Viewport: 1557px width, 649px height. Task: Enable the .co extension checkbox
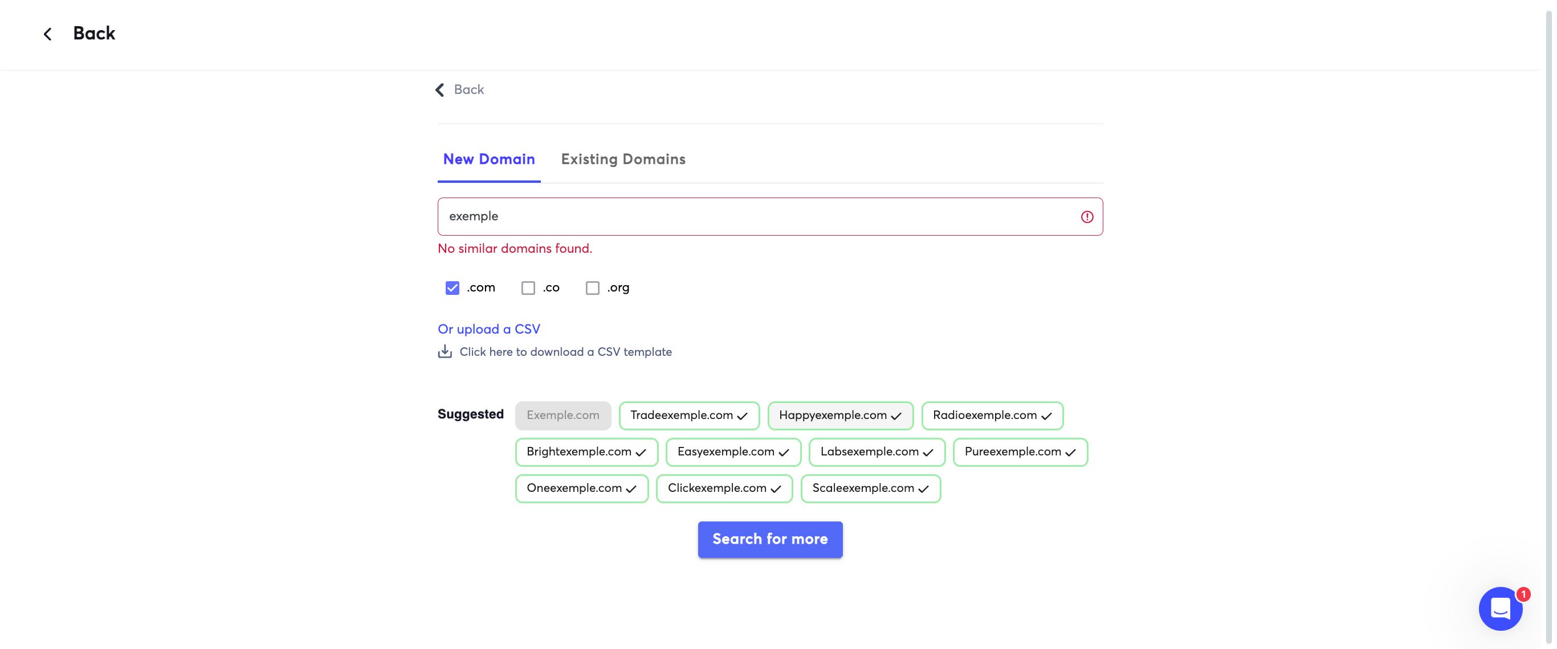528,288
